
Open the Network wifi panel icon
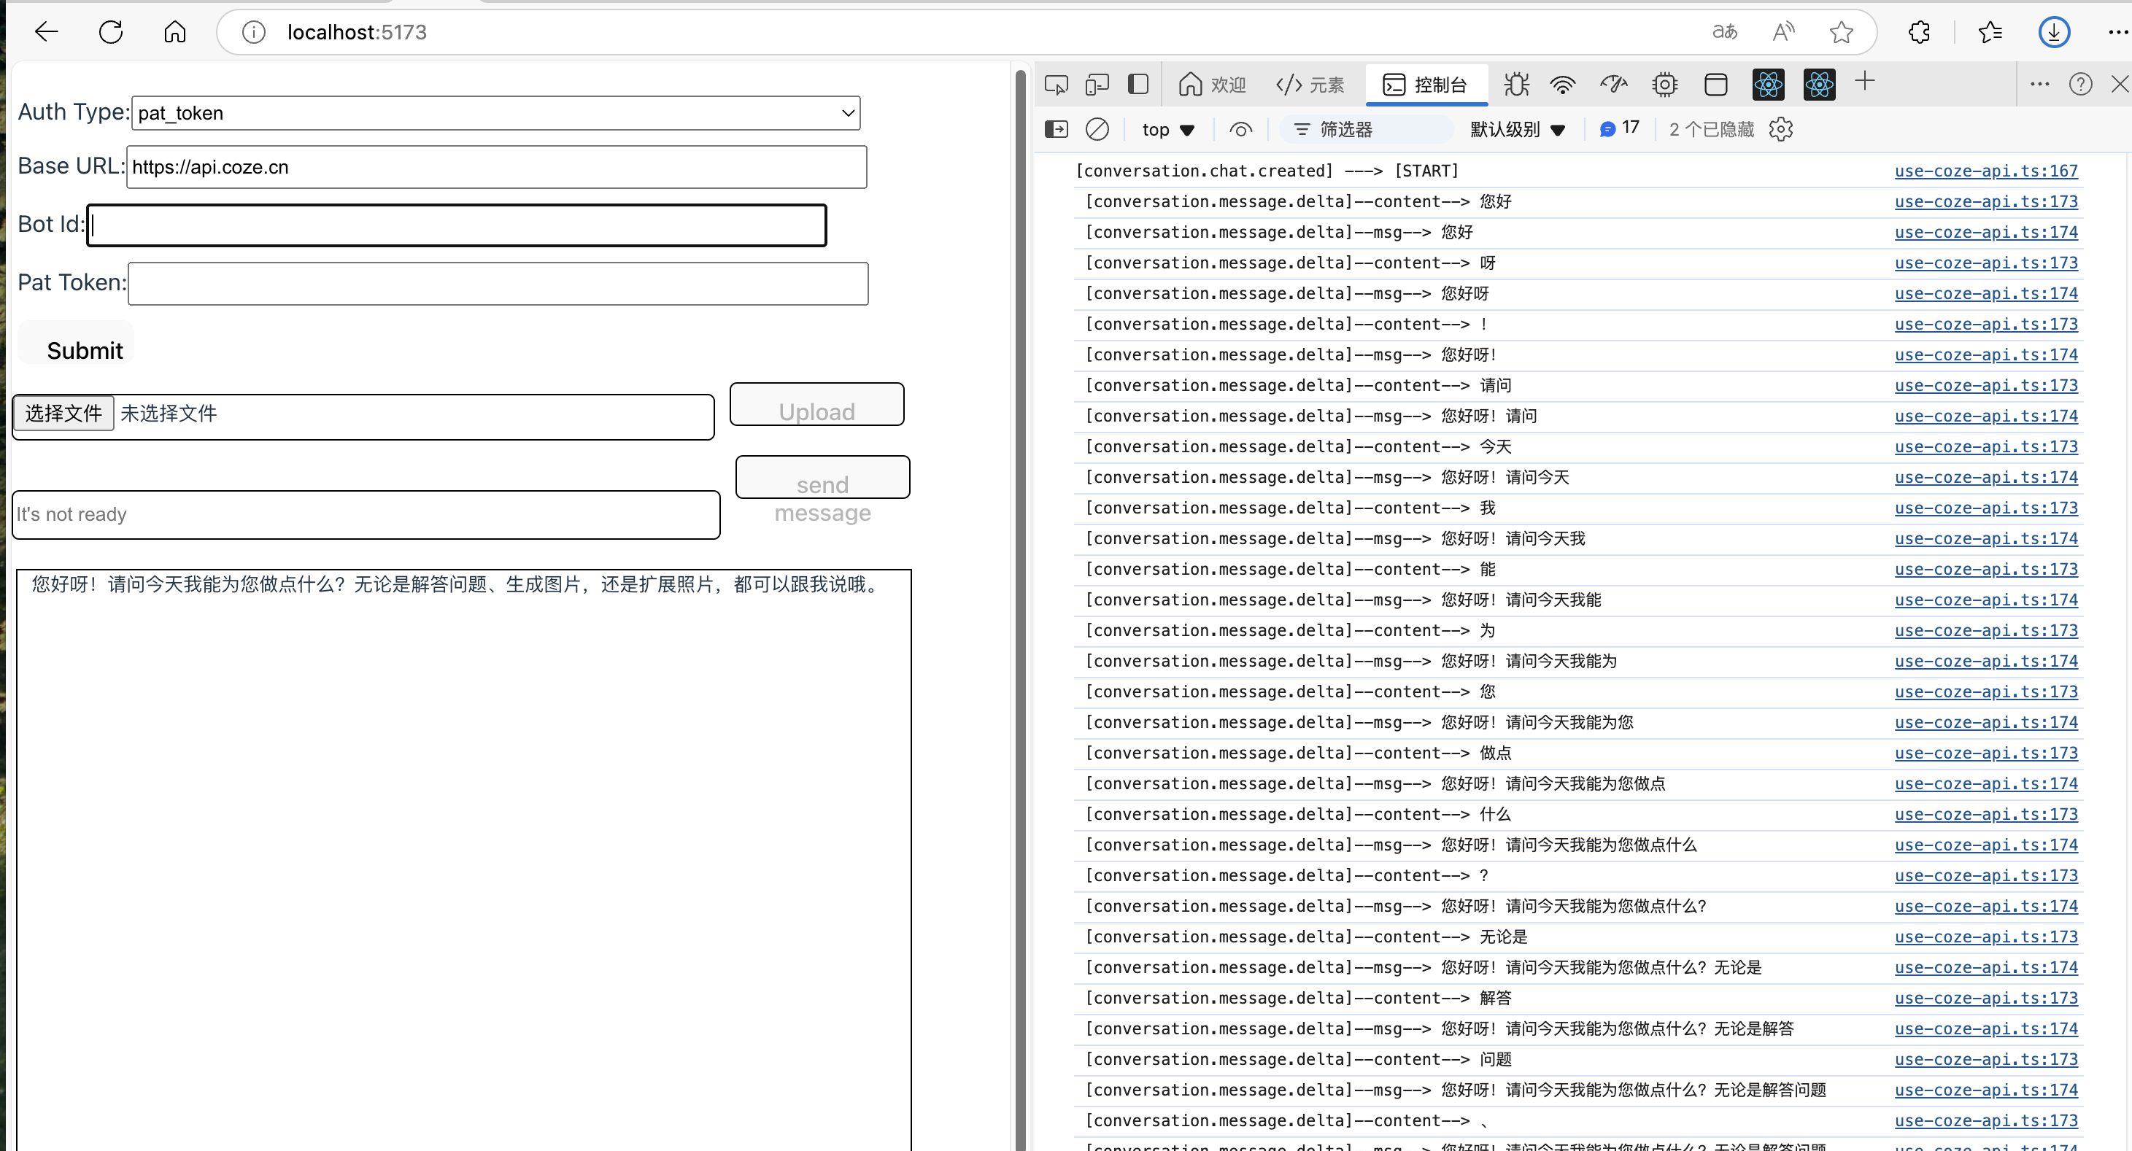point(1563,85)
